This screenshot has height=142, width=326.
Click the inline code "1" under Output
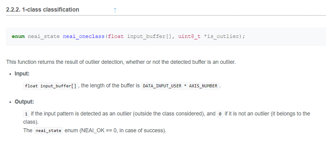pos(26,114)
